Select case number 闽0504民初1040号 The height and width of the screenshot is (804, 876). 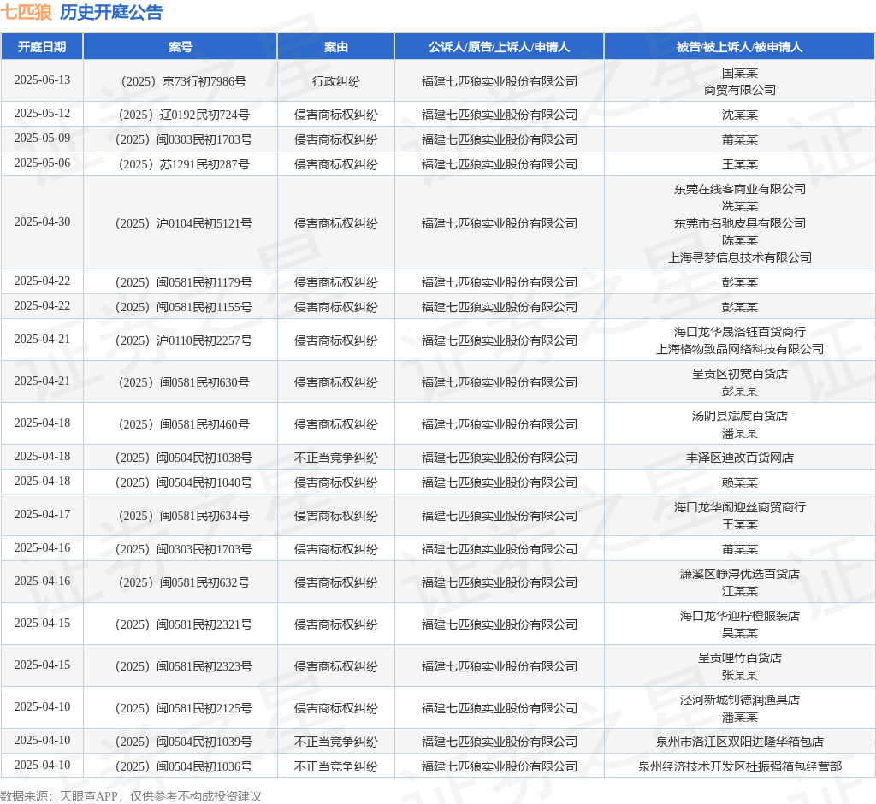(x=183, y=482)
